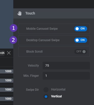Click the X icon beside the time field

9,53
